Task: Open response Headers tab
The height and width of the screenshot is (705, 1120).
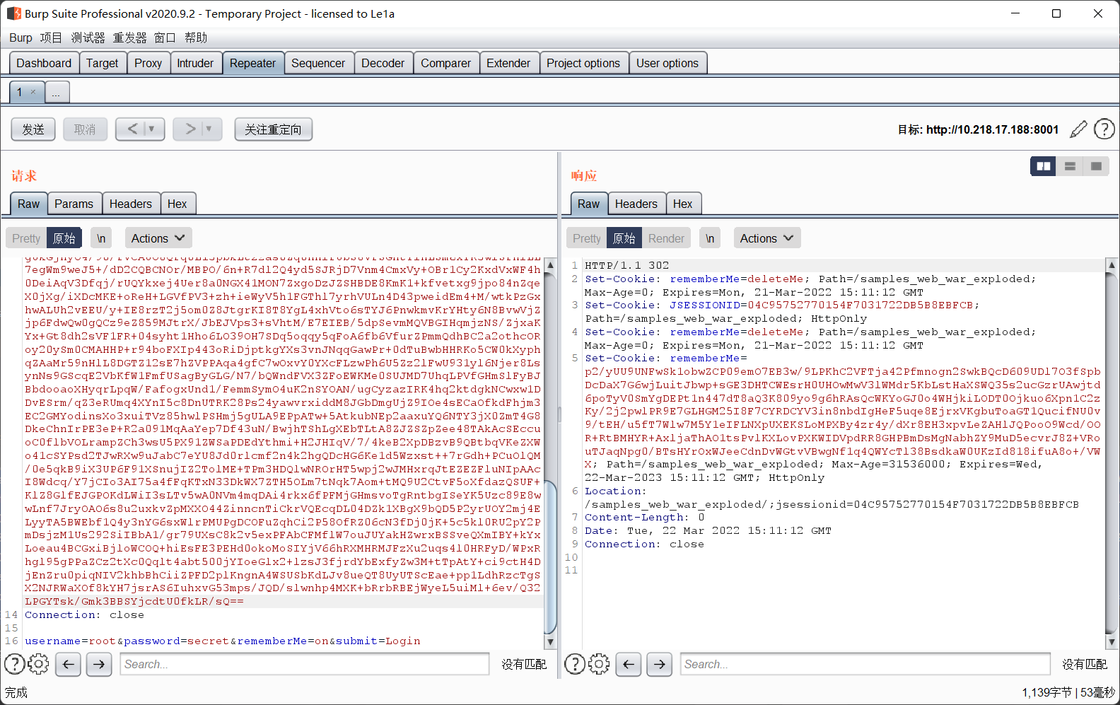Action: tap(636, 204)
